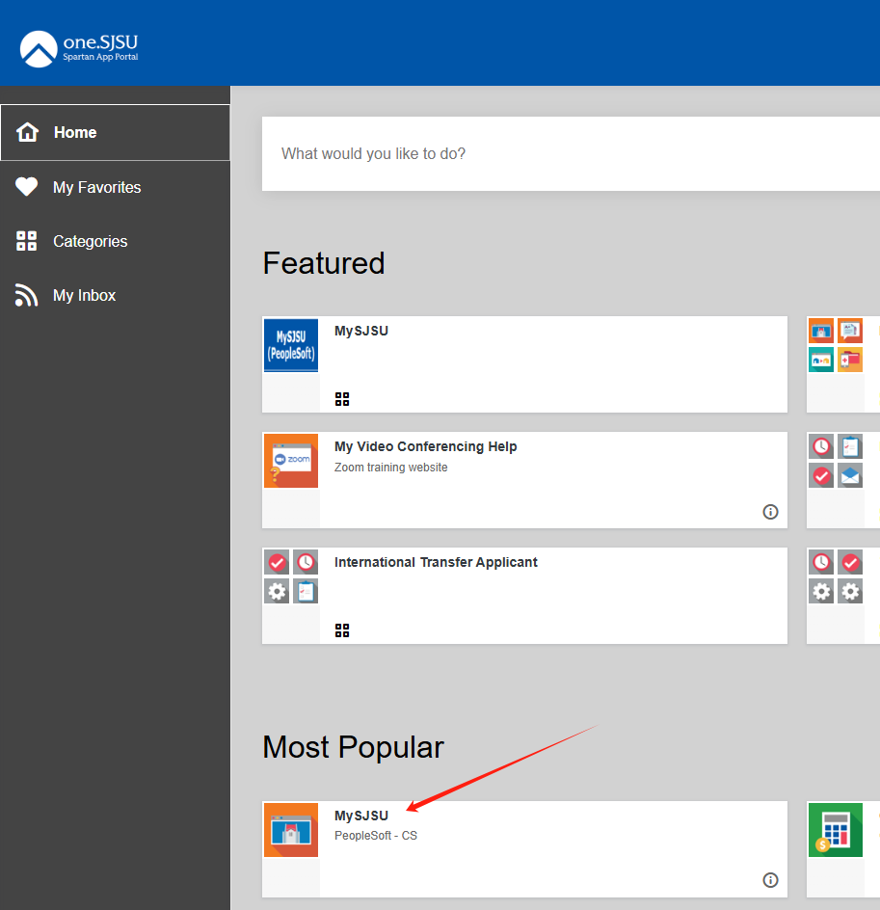The image size is (880, 910).
Task: Go to My Favorites in sidebar
Action: click(96, 188)
